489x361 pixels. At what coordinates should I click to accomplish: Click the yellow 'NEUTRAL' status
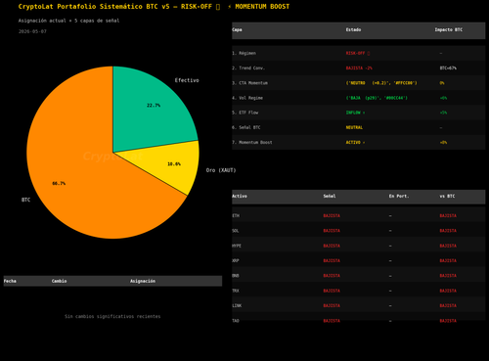pos(354,127)
